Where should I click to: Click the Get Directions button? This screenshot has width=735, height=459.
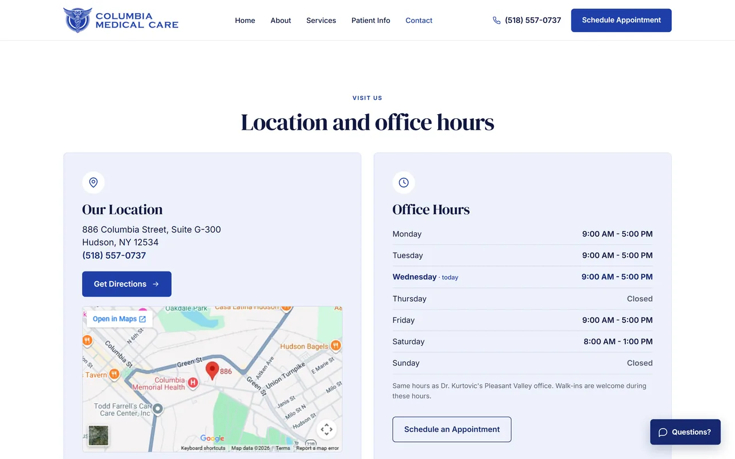click(x=127, y=284)
